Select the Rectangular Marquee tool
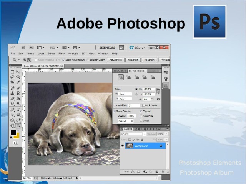The width and height of the screenshot is (246, 184). 12,72
